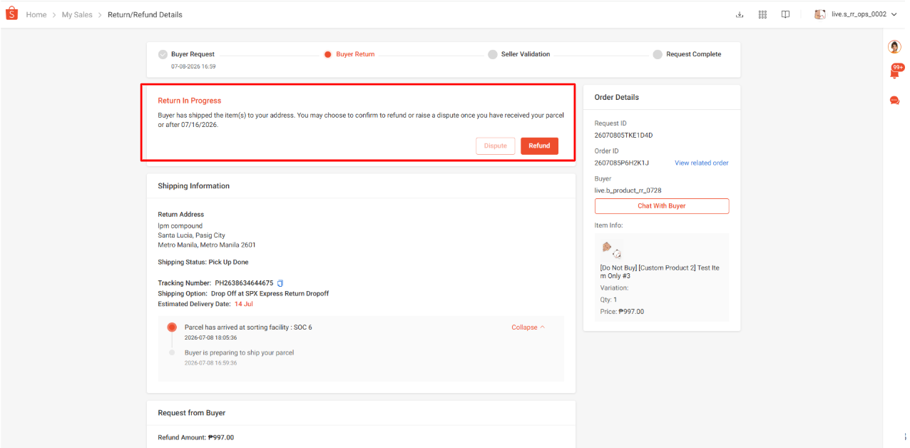Open notifications bell with 99+ badge

click(x=896, y=71)
